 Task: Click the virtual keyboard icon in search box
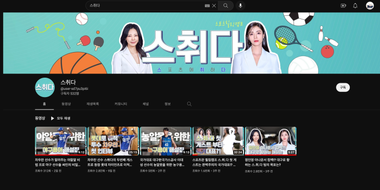(x=207, y=6)
